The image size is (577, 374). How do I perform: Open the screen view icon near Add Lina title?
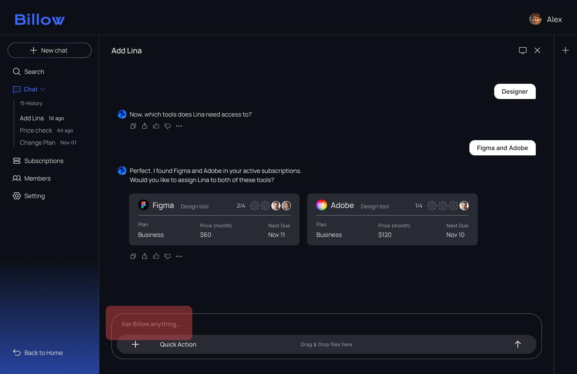523,50
